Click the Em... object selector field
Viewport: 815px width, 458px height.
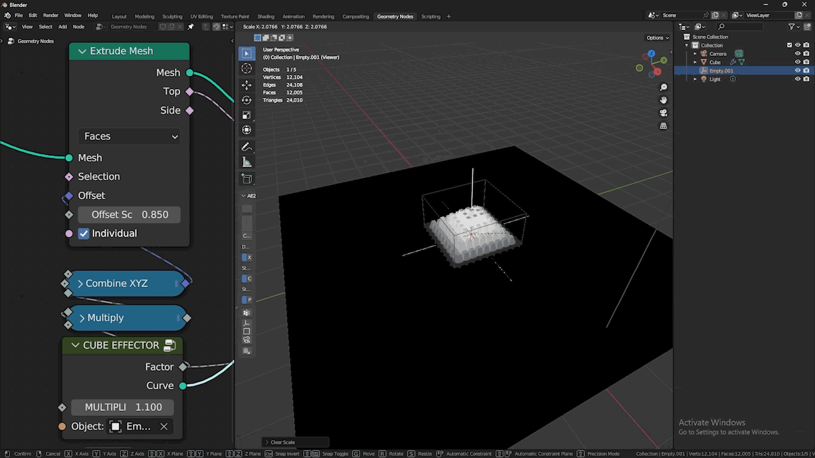tap(131, 426)
